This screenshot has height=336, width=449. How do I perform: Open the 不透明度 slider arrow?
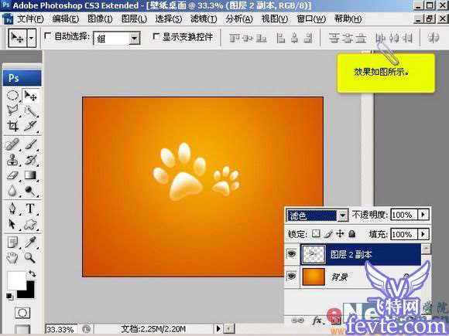[423, 215]
